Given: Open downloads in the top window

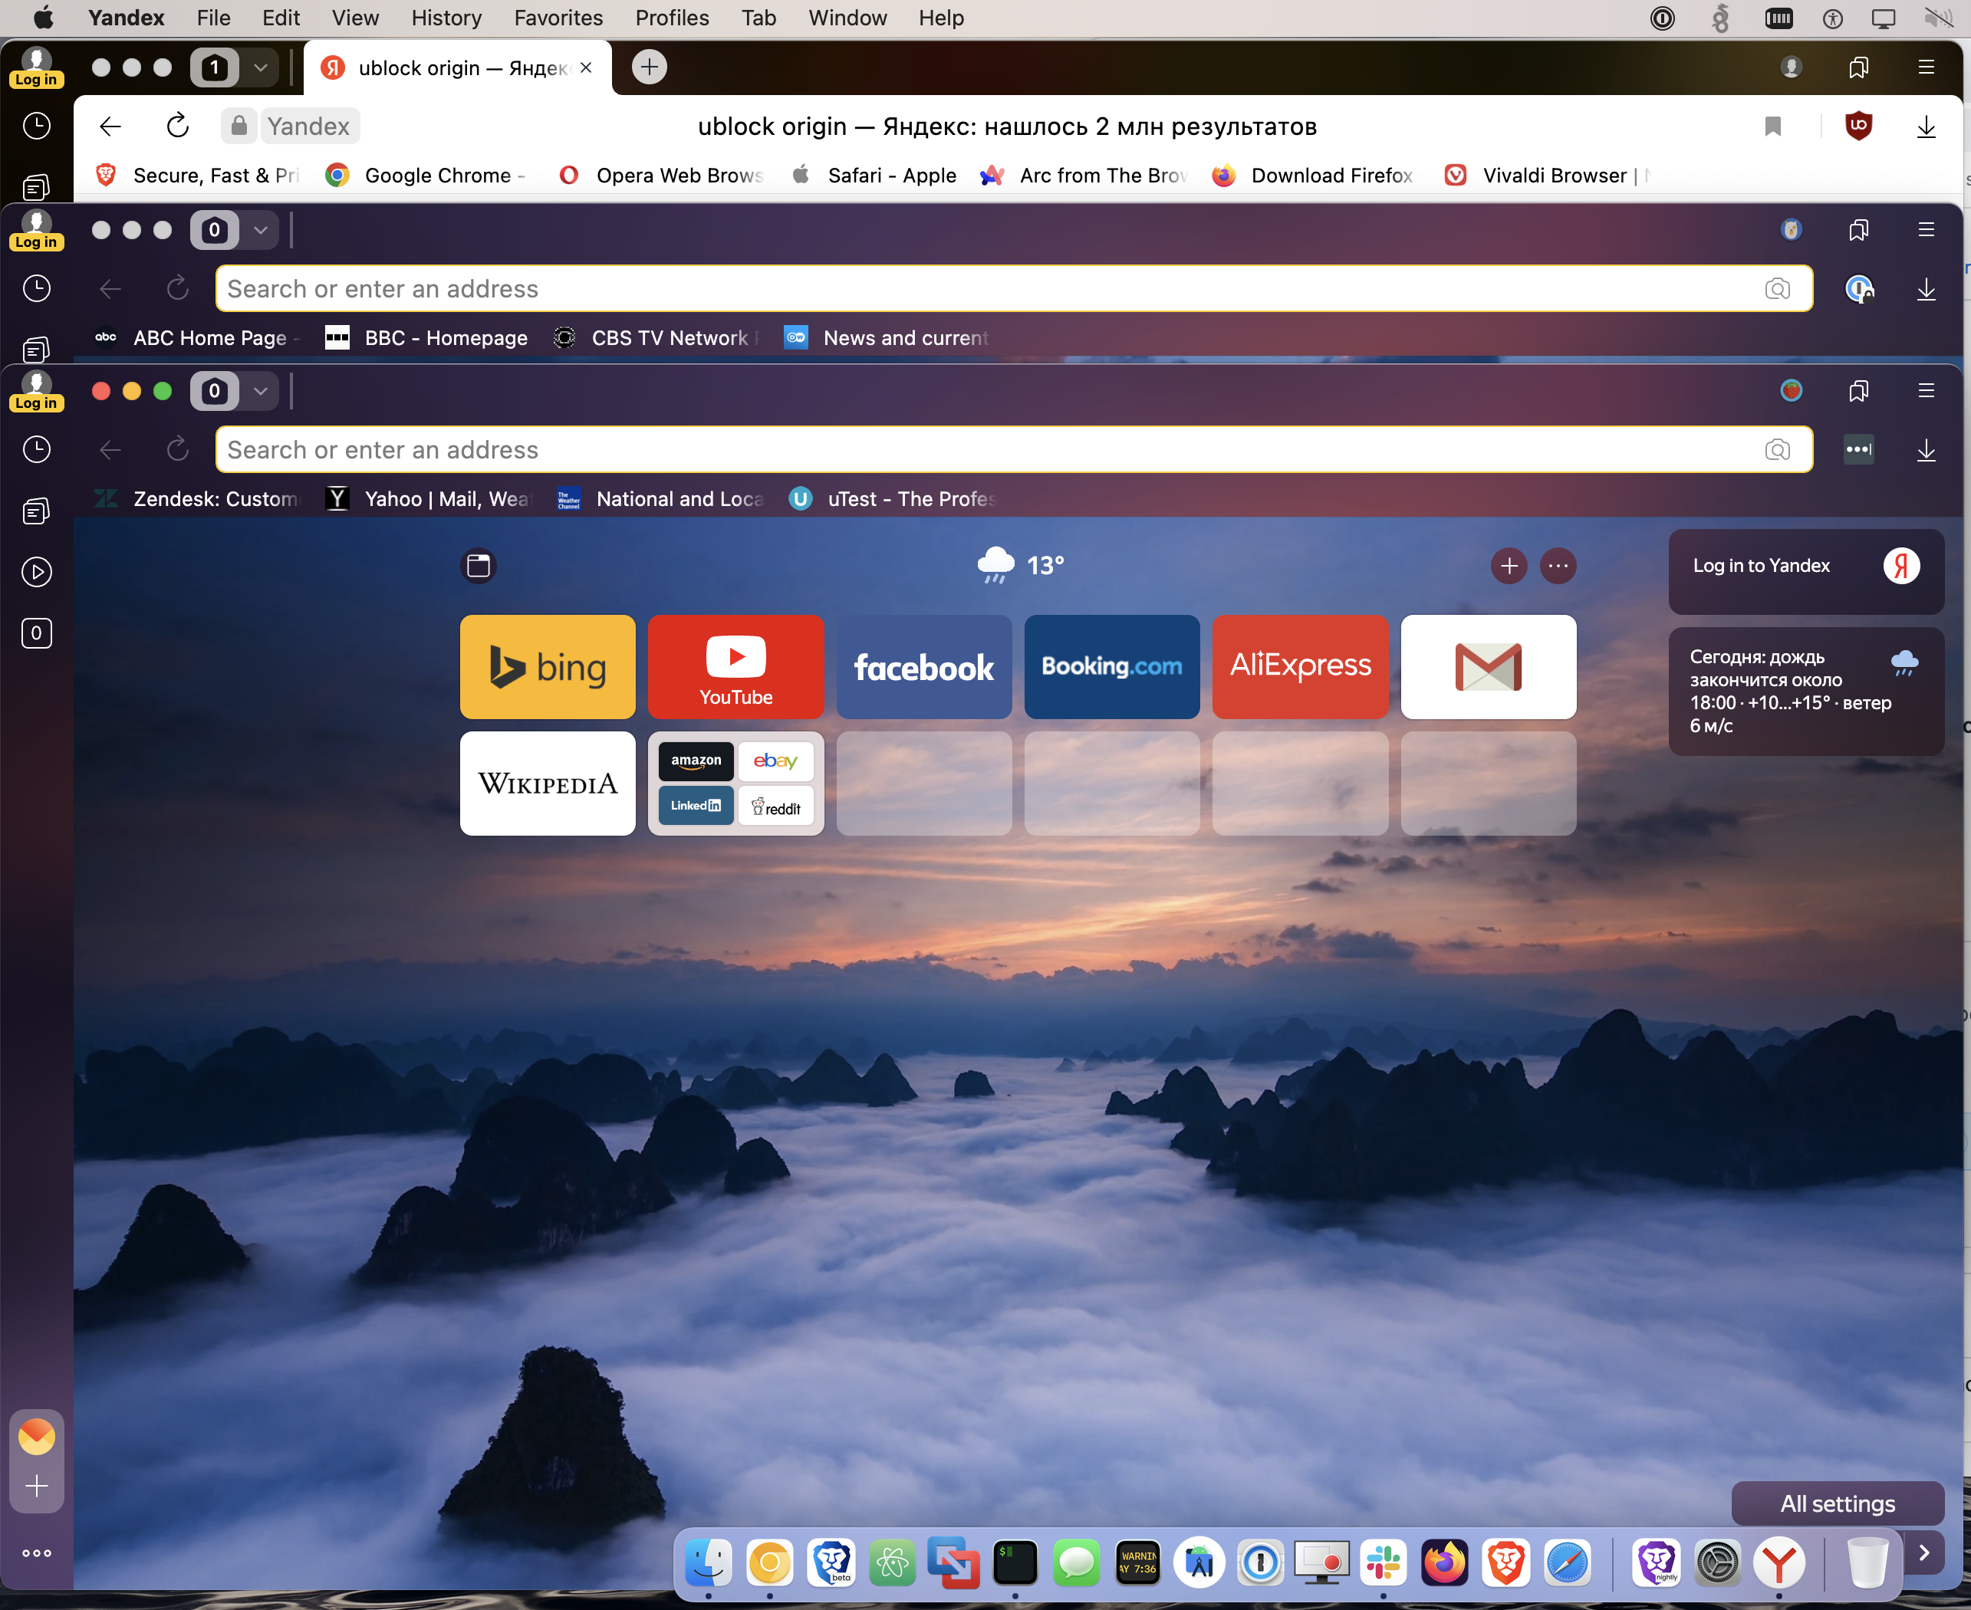Looking at the screenshot, I should tap(1926, 127).
